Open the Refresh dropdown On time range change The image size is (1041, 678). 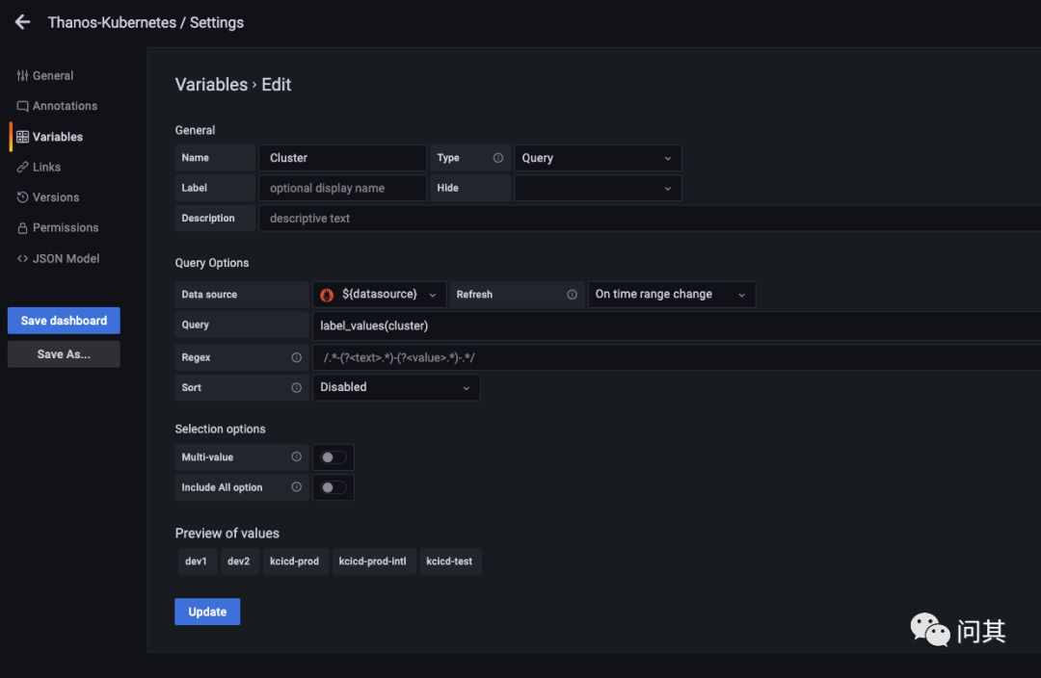(x=671, y=295)
